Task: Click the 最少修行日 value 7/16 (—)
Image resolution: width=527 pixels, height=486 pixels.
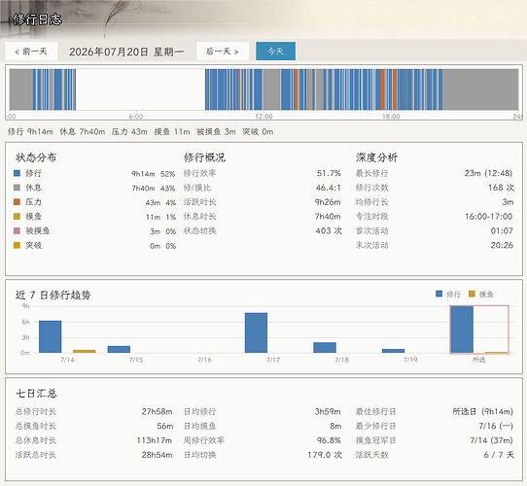Action: [496, 426]
